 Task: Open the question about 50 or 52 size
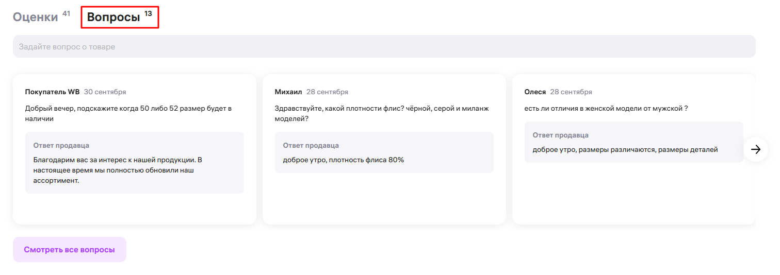[x=128, y=113]
